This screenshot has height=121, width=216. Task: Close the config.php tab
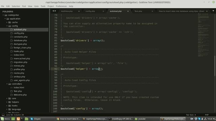pos(103,11)
